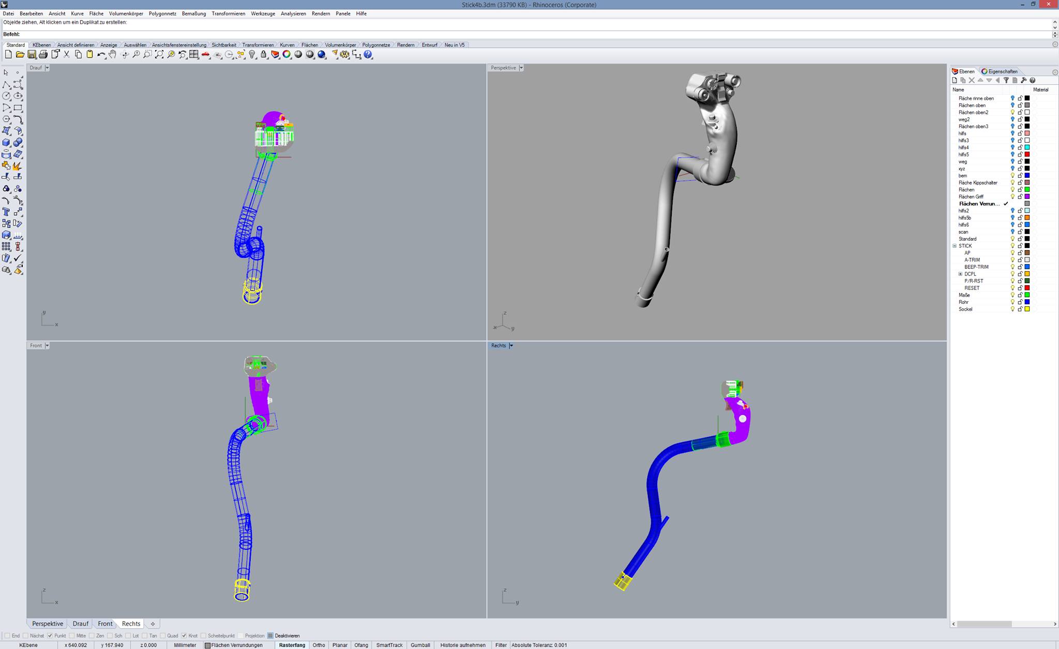Click the red car render-mesh icon
The height and width of the screenshot is (649, 1059).
click(206, 54)
